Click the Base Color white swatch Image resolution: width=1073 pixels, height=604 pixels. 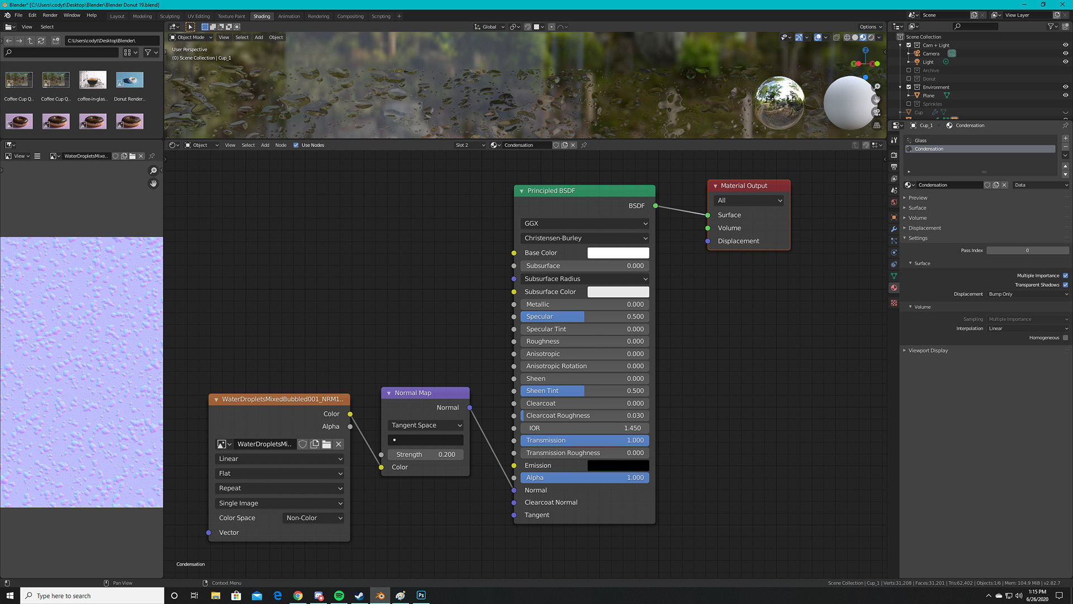click(618, 252)
